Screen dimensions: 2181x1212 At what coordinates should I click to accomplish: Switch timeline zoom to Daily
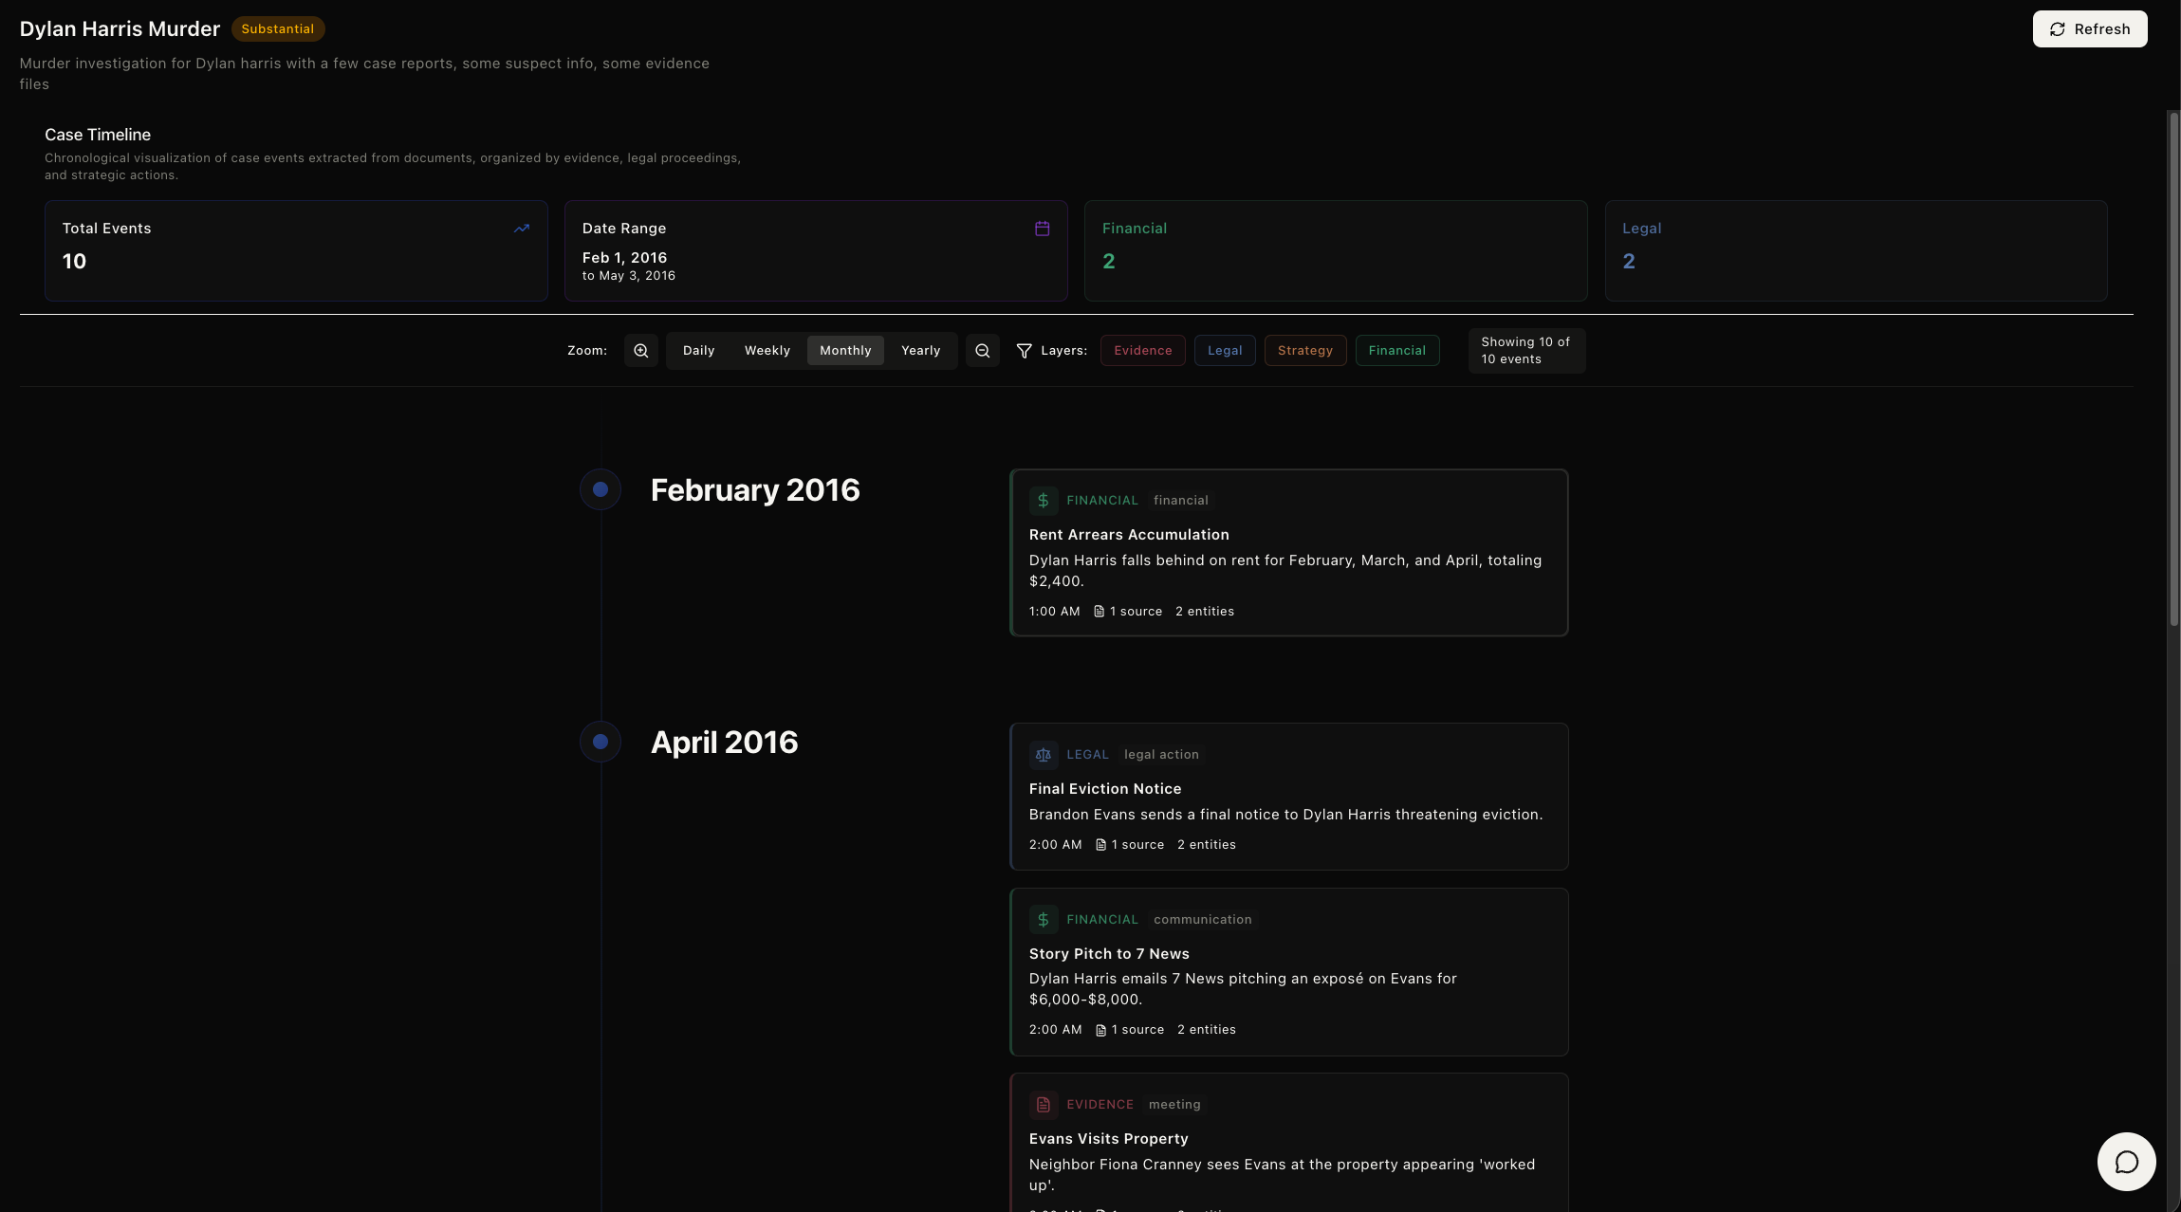(698, 351)
